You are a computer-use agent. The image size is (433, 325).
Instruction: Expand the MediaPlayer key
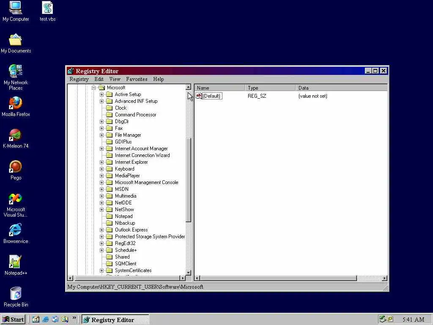tap(101, 176)
